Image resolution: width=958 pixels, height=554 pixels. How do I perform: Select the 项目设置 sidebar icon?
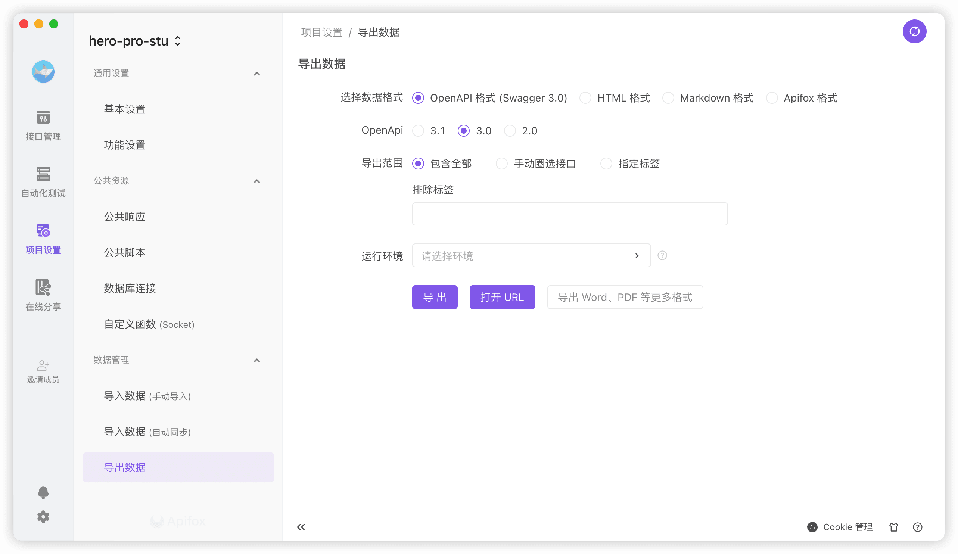point(43,239)
